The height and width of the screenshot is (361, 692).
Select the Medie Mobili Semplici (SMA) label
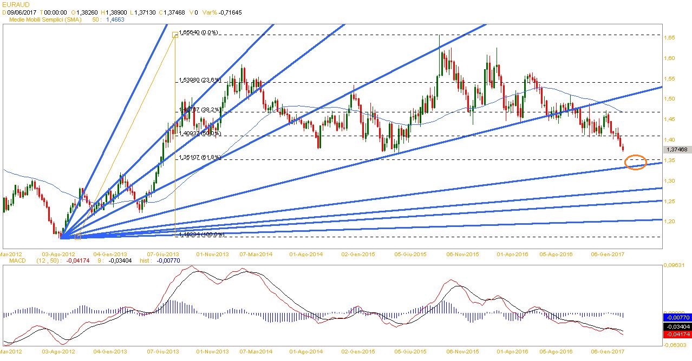[x=43, y=19]
